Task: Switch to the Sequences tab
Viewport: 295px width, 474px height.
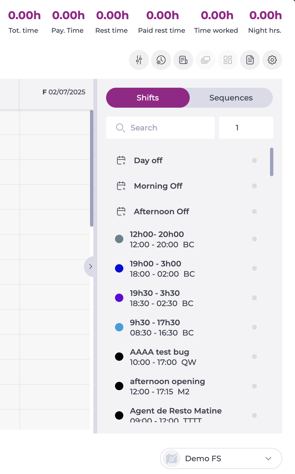Action: tap(231, 98)
